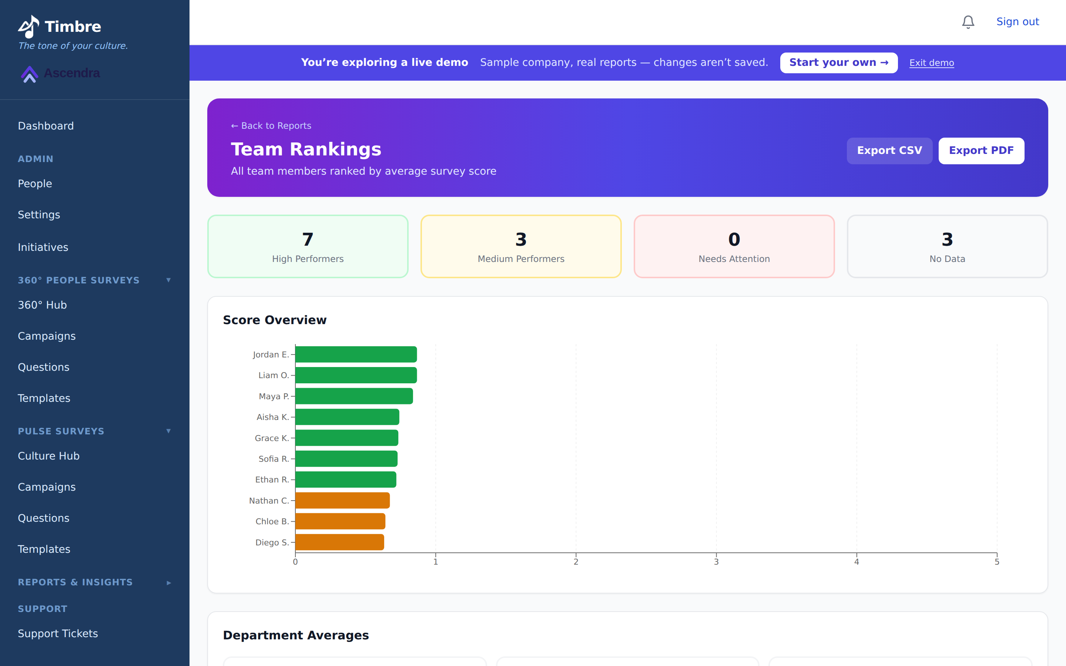Open Templates under 360° People Surveys

[44, 398]
